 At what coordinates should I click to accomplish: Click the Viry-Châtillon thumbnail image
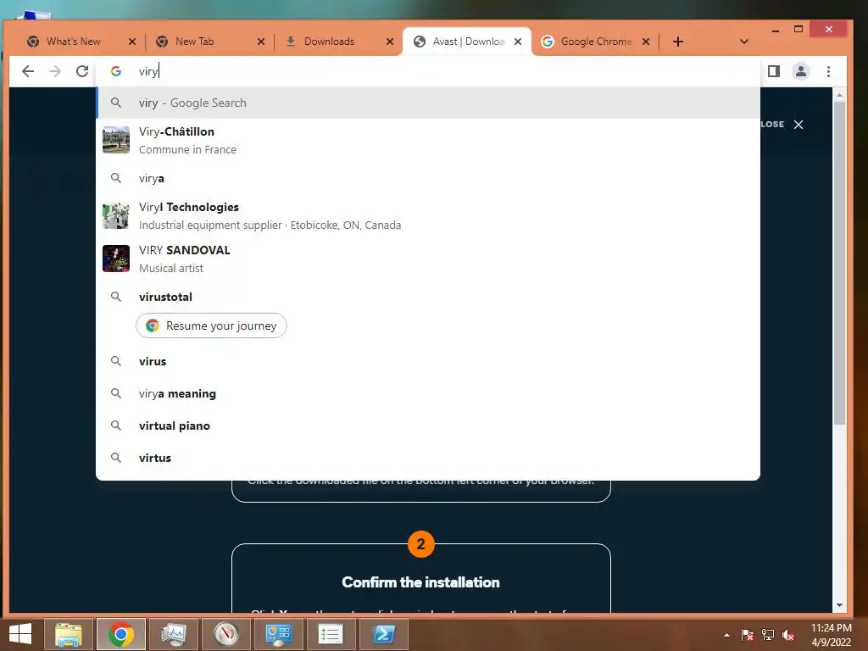coord(115,140)
